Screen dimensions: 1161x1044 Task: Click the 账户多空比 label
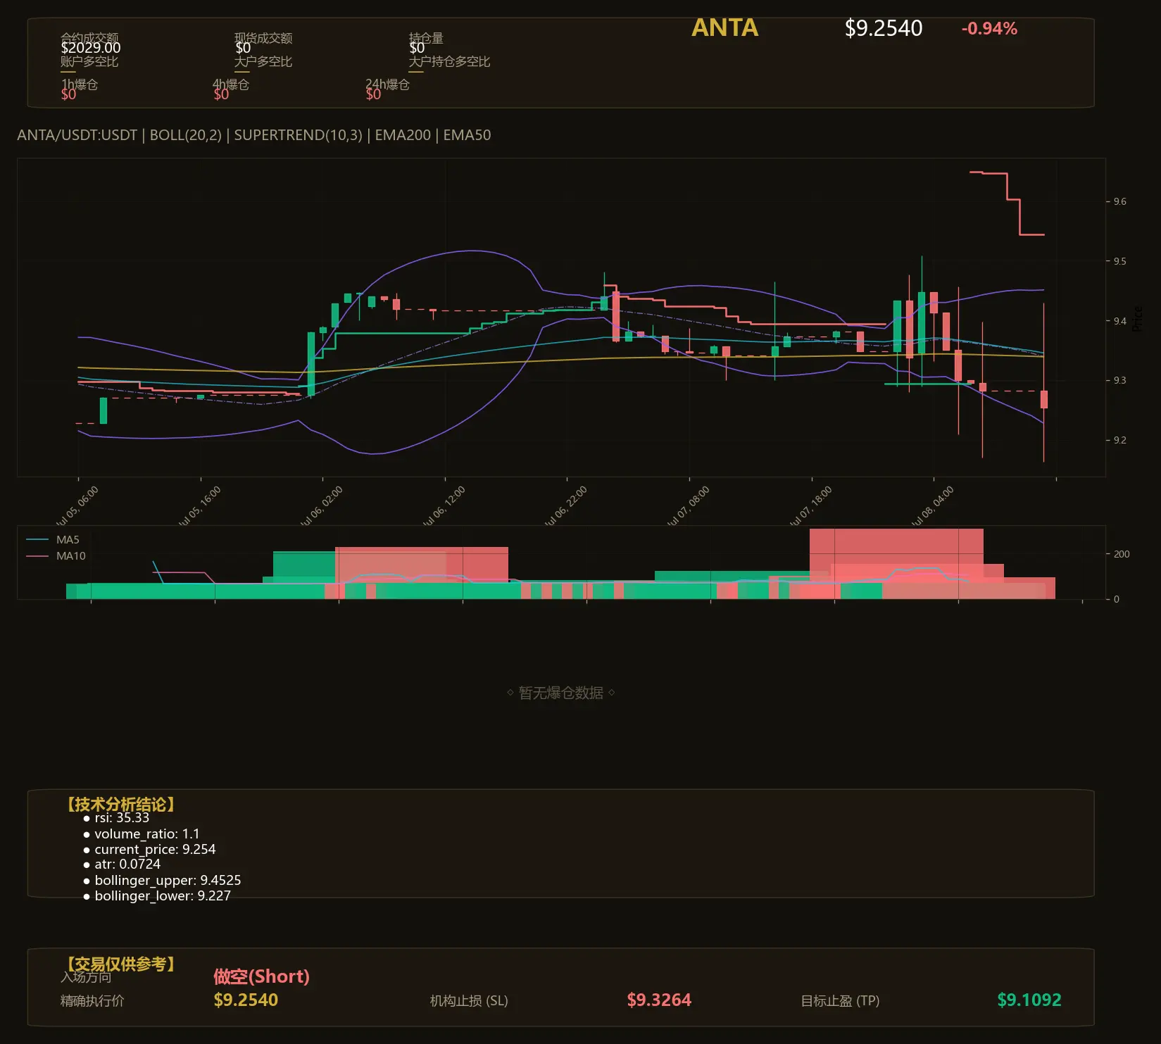coord(89,61)
